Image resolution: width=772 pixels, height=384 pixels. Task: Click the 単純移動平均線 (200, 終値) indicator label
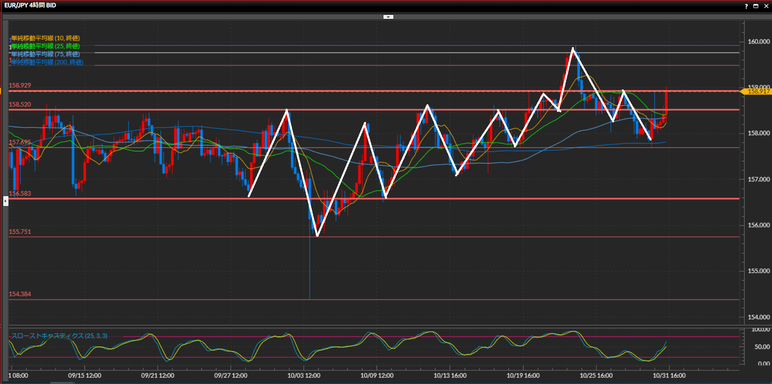[47, 62]
